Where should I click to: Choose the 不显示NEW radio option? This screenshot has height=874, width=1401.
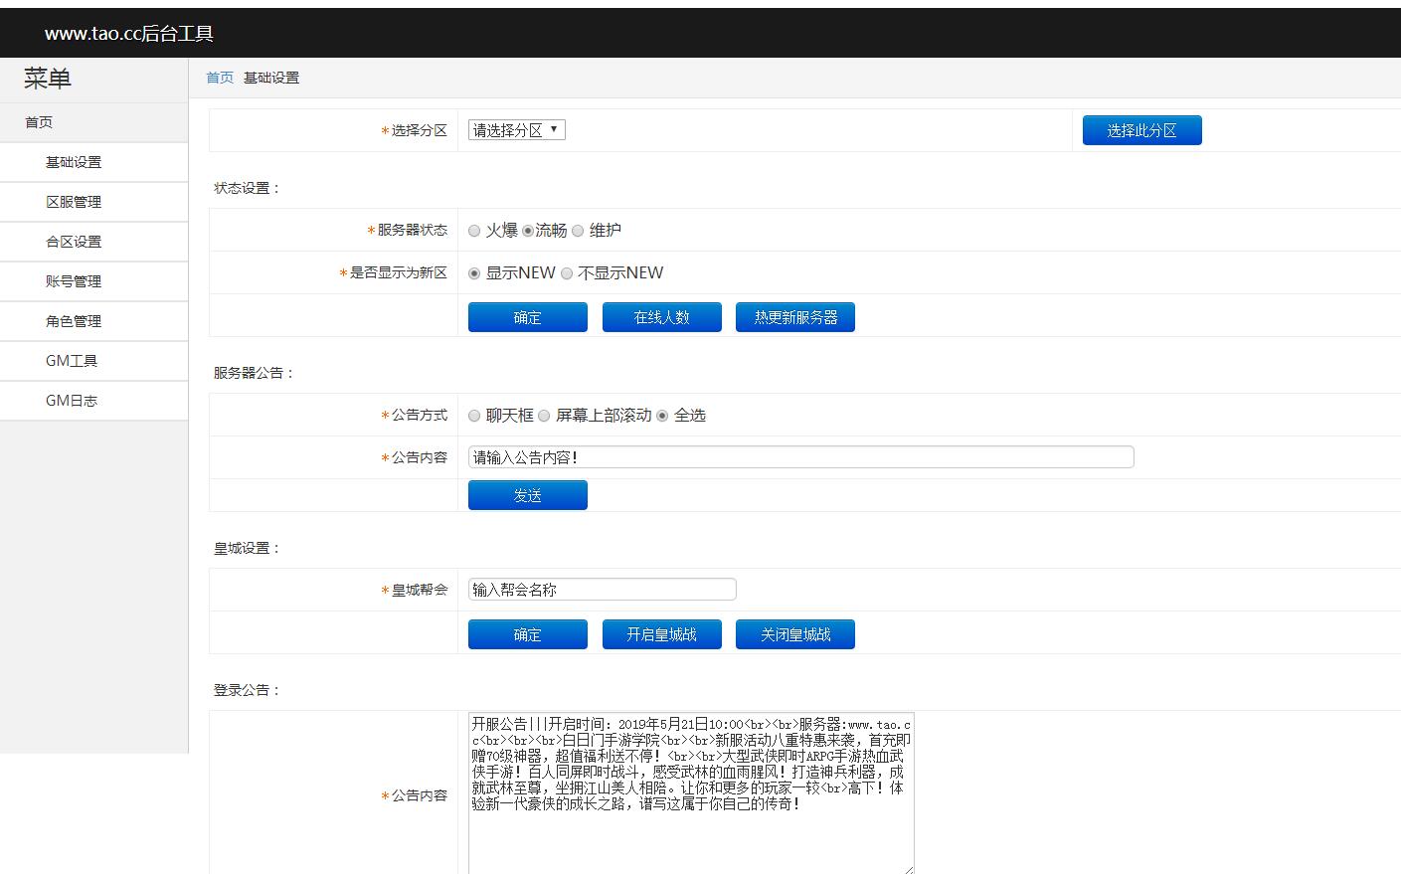pyautogui.click(x=567, y=273)
